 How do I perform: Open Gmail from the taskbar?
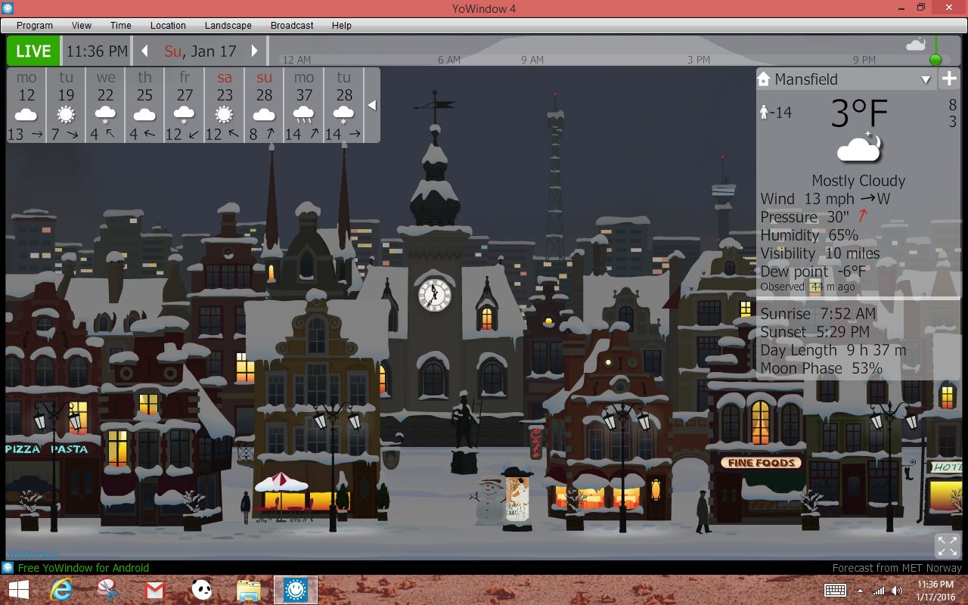tap(154, 590)
